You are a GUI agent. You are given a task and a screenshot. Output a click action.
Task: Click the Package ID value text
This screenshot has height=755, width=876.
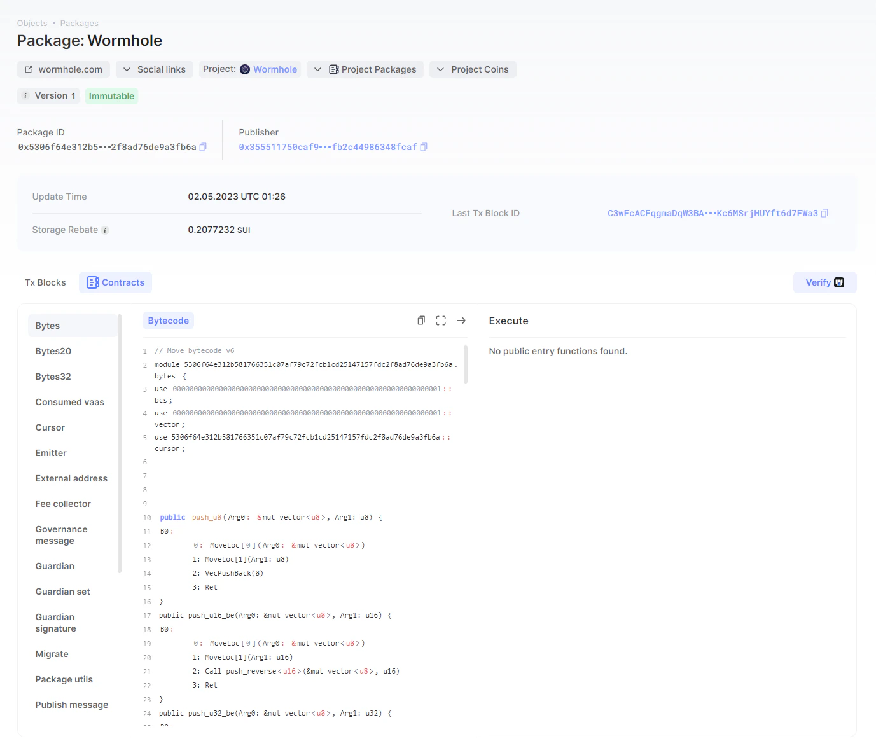[107, 147]
